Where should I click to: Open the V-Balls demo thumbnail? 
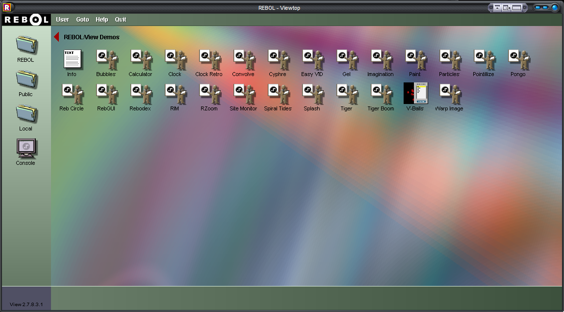[x=415, y=93]
